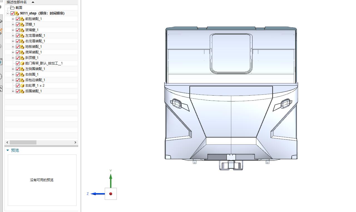Click the assembly icon beside 右侧围_1

click(x=22, y=74)
